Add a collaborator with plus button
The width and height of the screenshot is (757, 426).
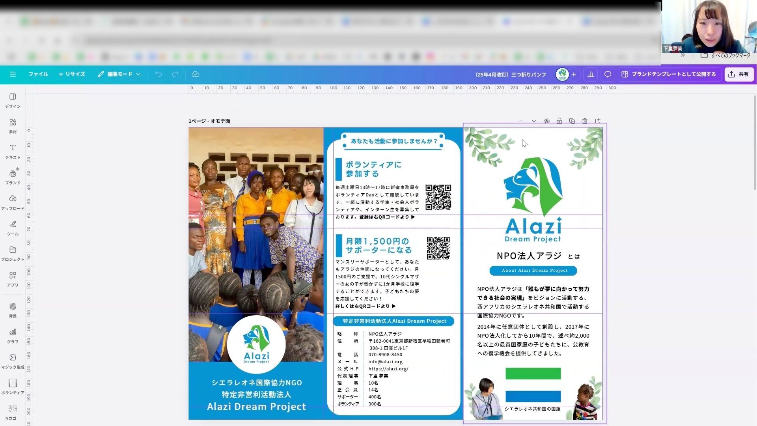pyautogui.click(x=574, y=74)
